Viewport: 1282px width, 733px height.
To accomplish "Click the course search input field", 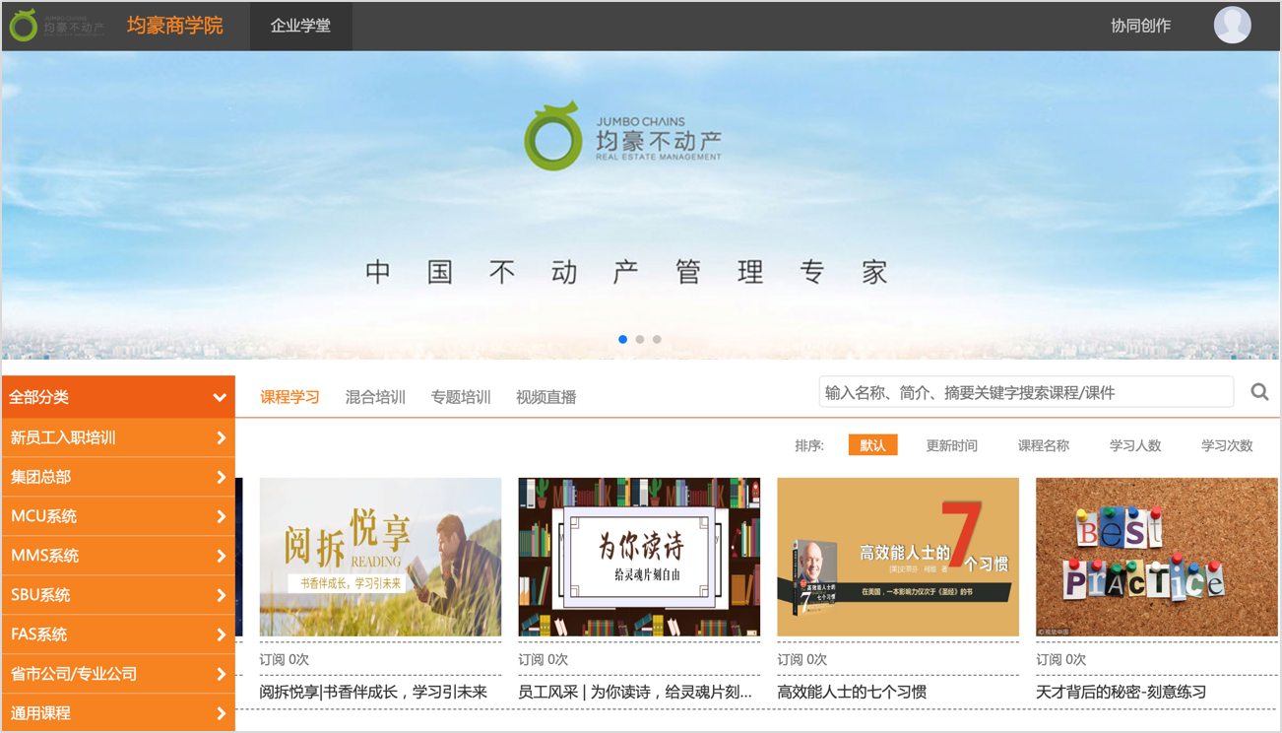I will pos(1024,392).
